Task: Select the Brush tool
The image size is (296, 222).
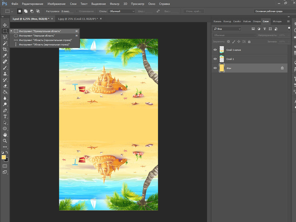Action: click(5, 68)
